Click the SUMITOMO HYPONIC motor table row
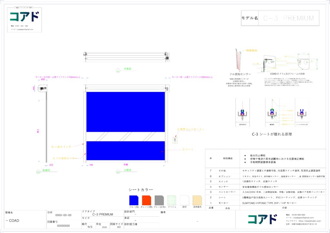The image size is (330, 233). [269, 203]
